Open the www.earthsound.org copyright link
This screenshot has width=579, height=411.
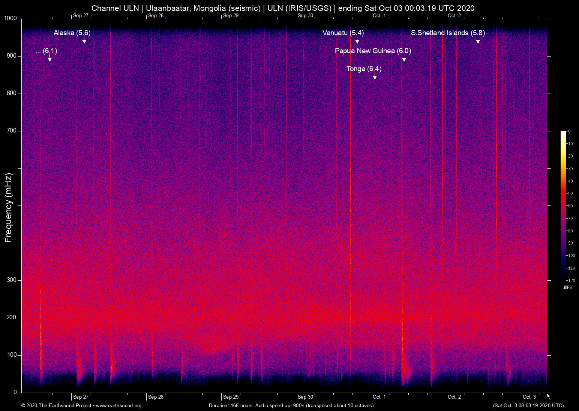[118, 406]
